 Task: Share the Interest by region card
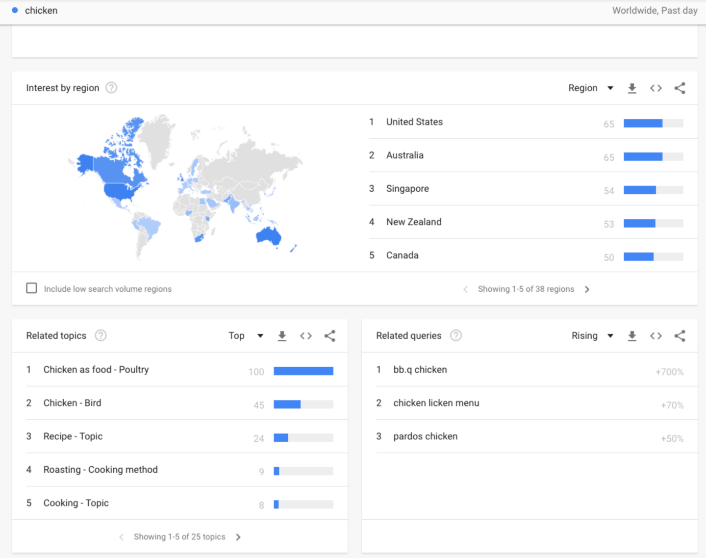click(680, 88)
